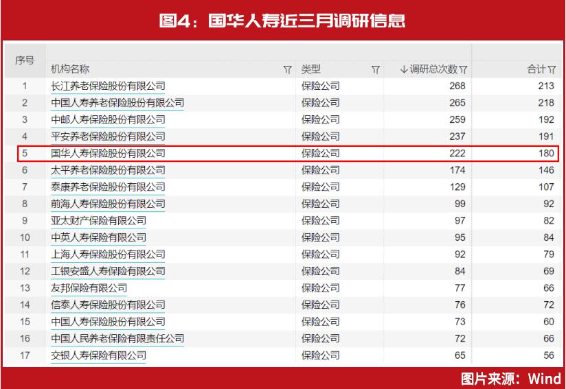
Task: Open link 中国人寿保险股份有限公司
Action: point(108,322)
